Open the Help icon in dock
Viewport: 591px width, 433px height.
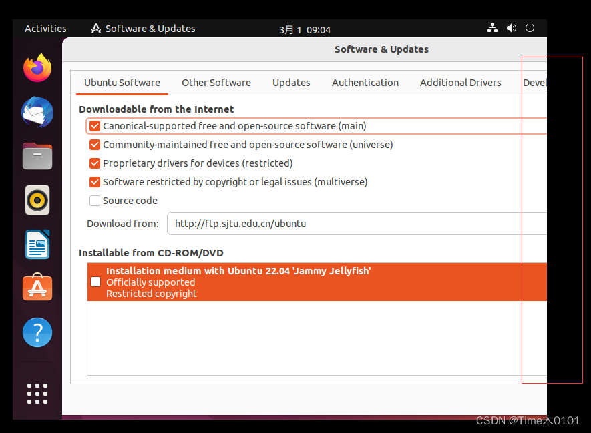(37, 332)
